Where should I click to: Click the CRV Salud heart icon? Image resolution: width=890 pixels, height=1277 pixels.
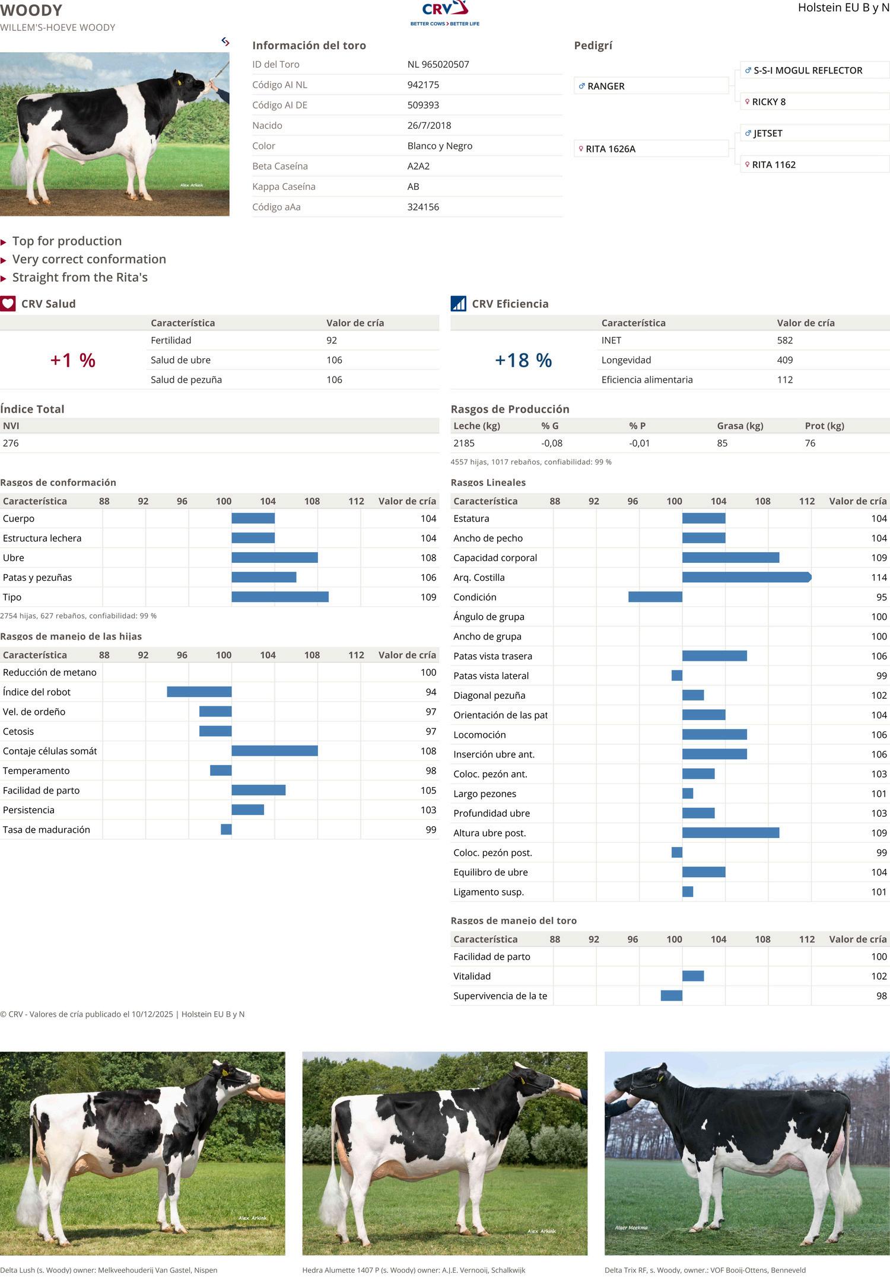8,304
